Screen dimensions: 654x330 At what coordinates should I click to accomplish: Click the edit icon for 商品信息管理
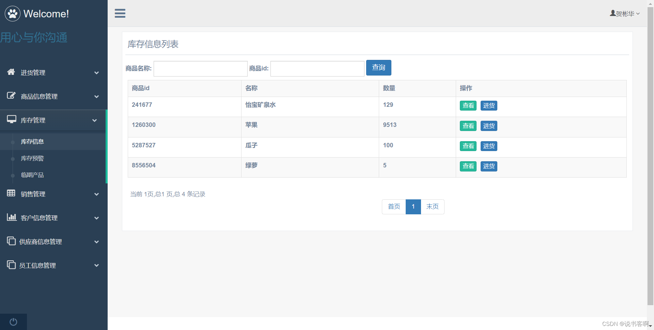point(11,96)
